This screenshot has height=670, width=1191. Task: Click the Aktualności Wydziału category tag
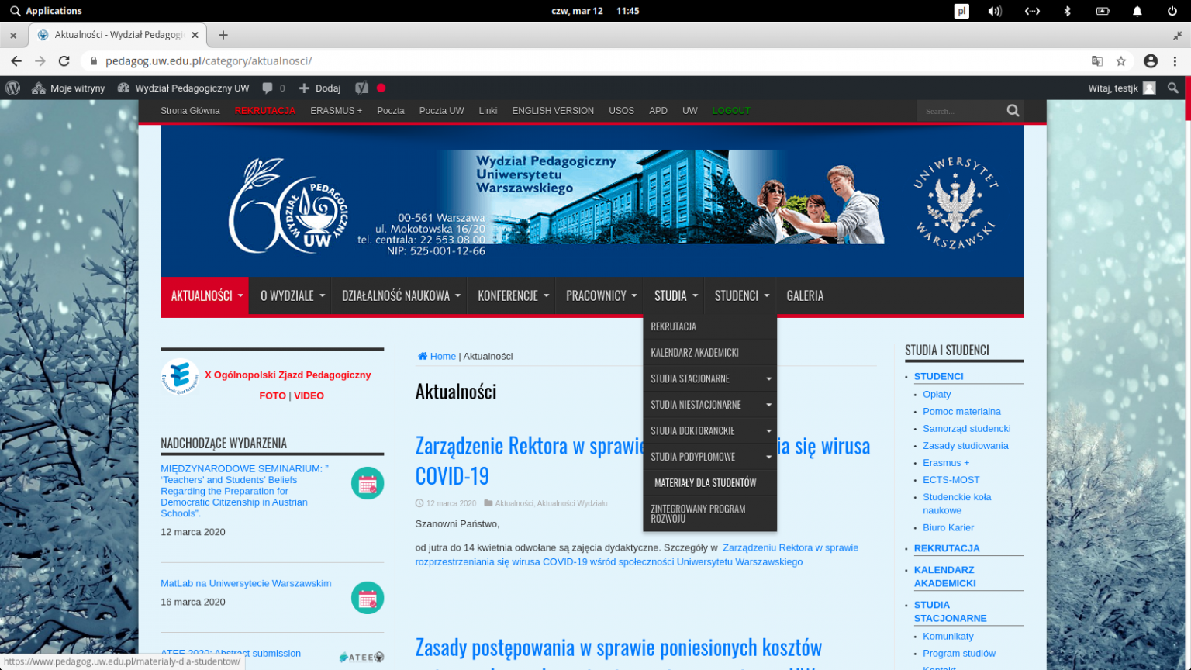tap(572, 504)
